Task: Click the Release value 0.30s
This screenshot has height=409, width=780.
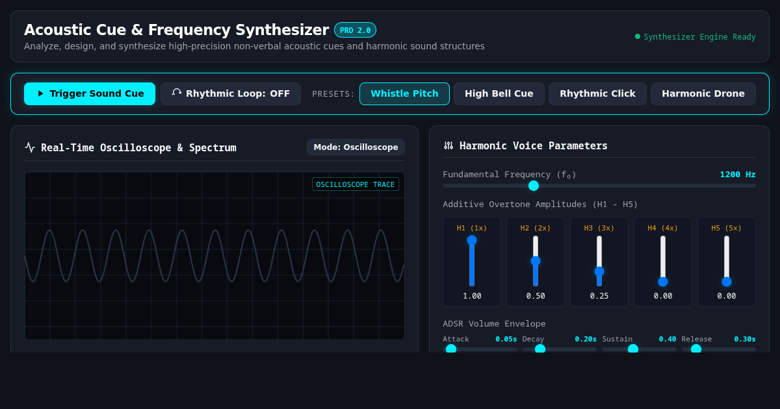Action: tap(745, 339)
